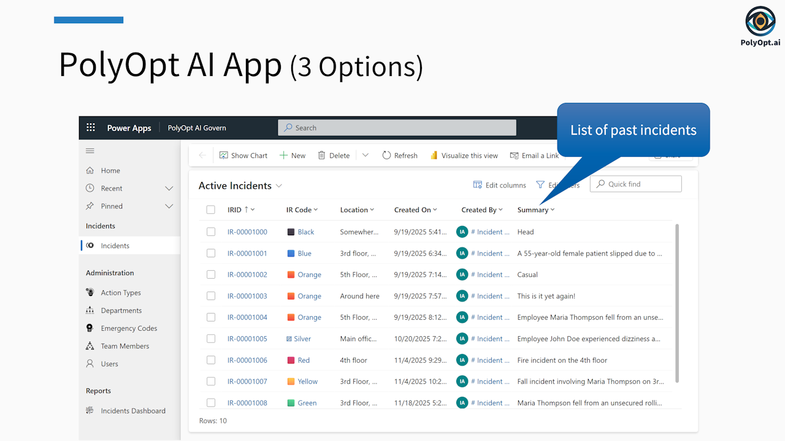Click the New record button
Screen dimensions: 785x441
(x=293, y=156)
